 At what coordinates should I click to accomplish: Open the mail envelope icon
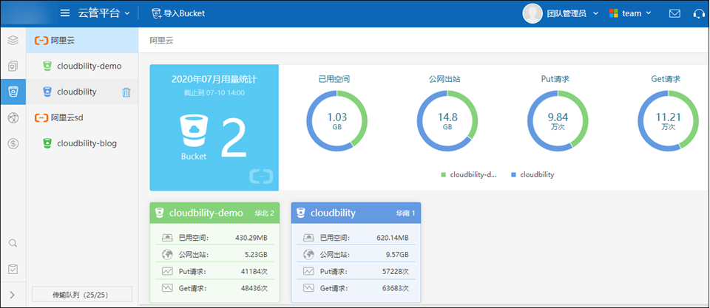[x=674, y=13]
